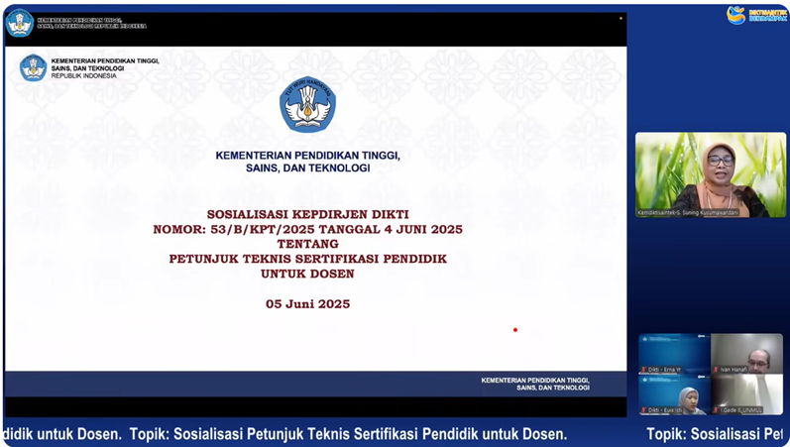Click the muted mic icon beside Dikti - Erna
This screenshot has width=790, height=447.
coord(644,370)
